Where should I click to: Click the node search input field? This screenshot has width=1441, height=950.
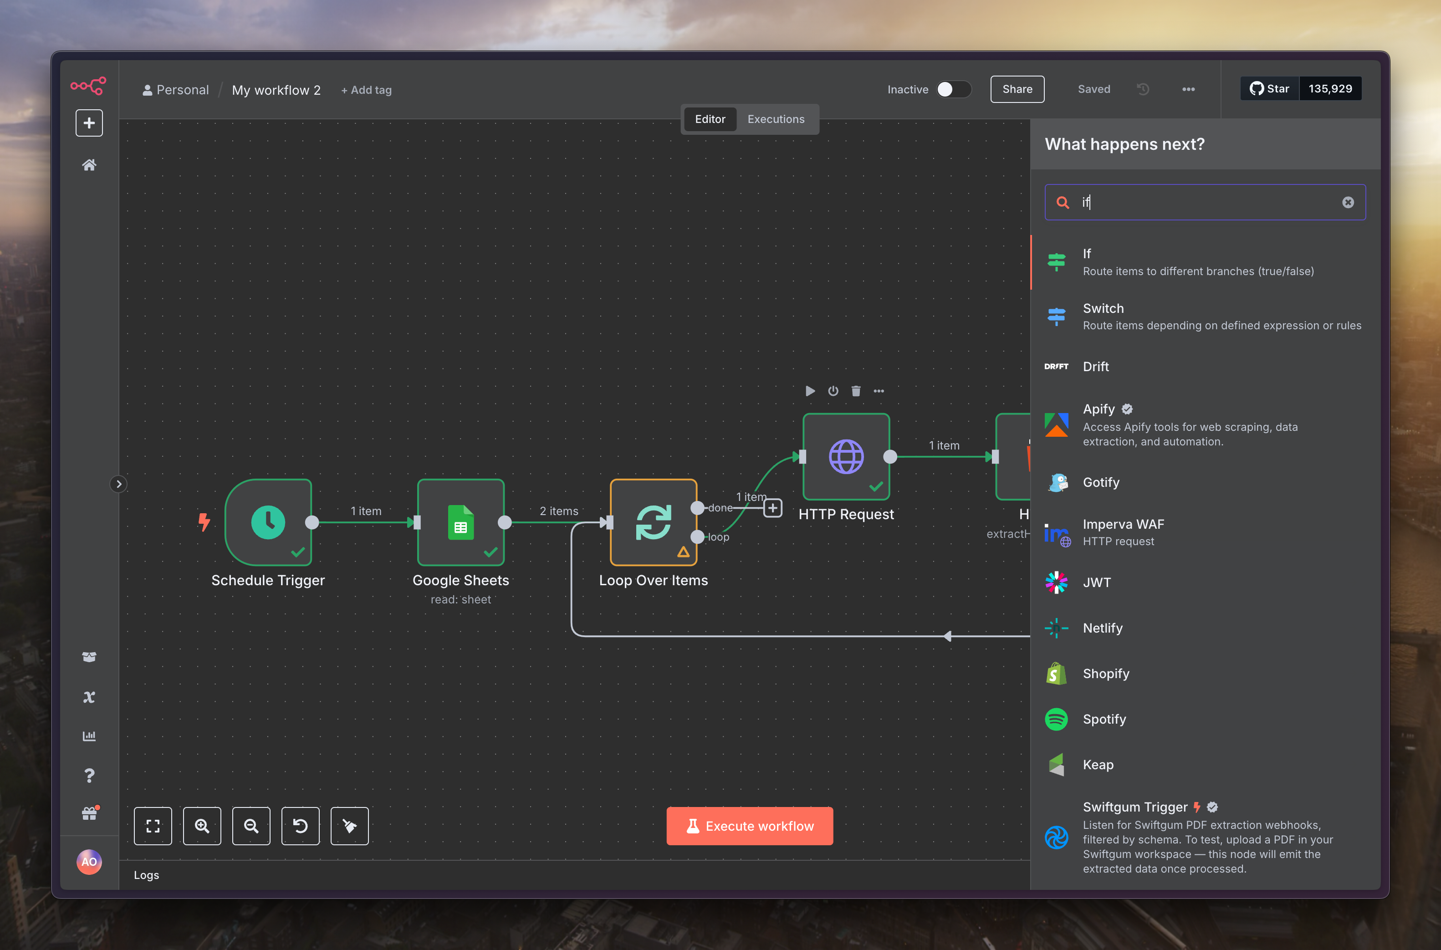click(1206, 202)
